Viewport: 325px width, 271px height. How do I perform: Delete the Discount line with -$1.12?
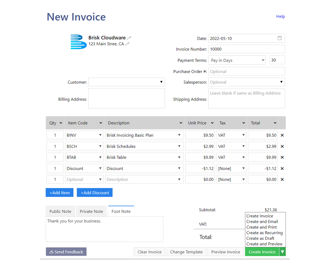[282, 168]
